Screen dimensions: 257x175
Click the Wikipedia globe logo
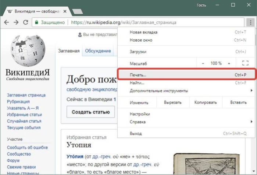coord(28,50)
